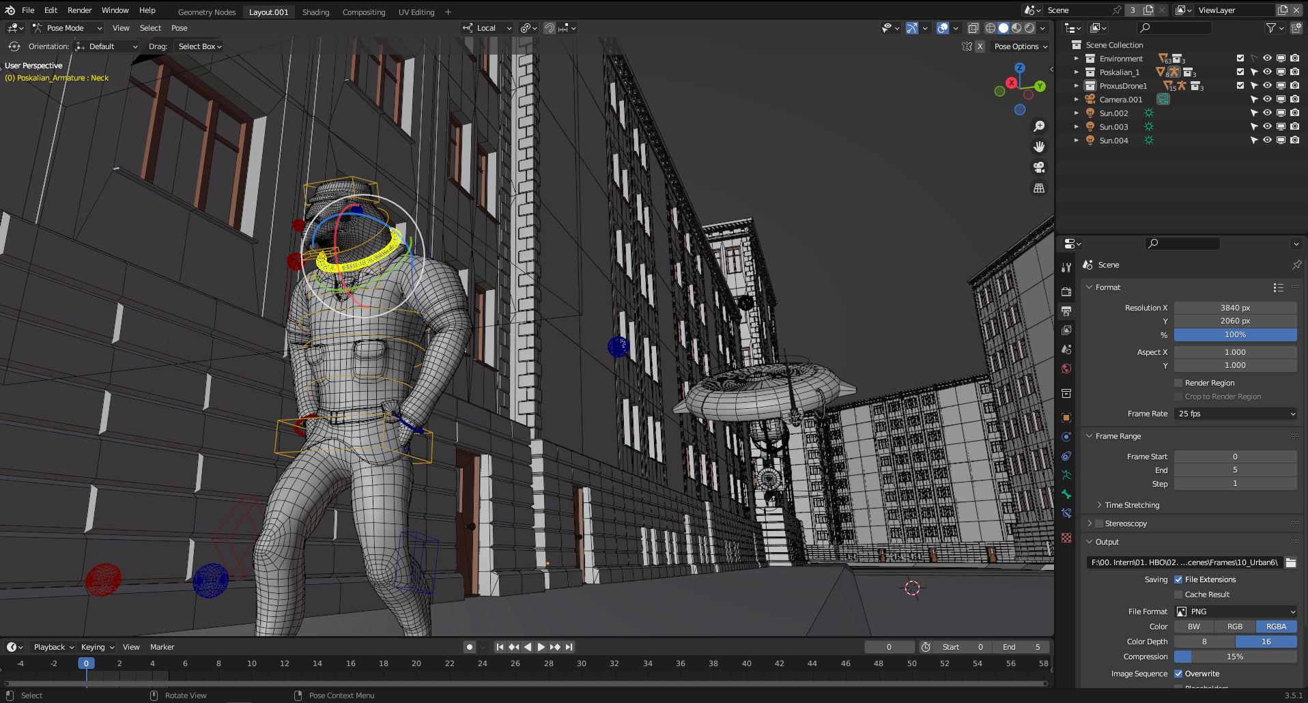This screenshot has height=703, width=1308.
Task: Enable the Render Region checkbox
Action: point(1178,383)
